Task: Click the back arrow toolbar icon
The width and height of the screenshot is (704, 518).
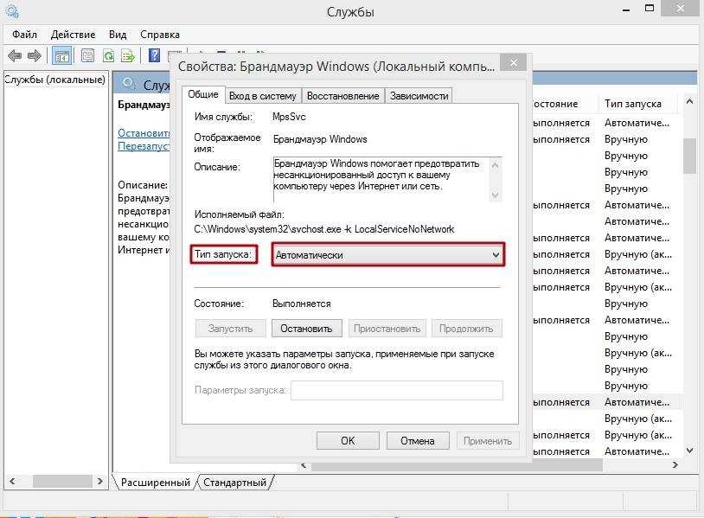Action: click(14, 56)
